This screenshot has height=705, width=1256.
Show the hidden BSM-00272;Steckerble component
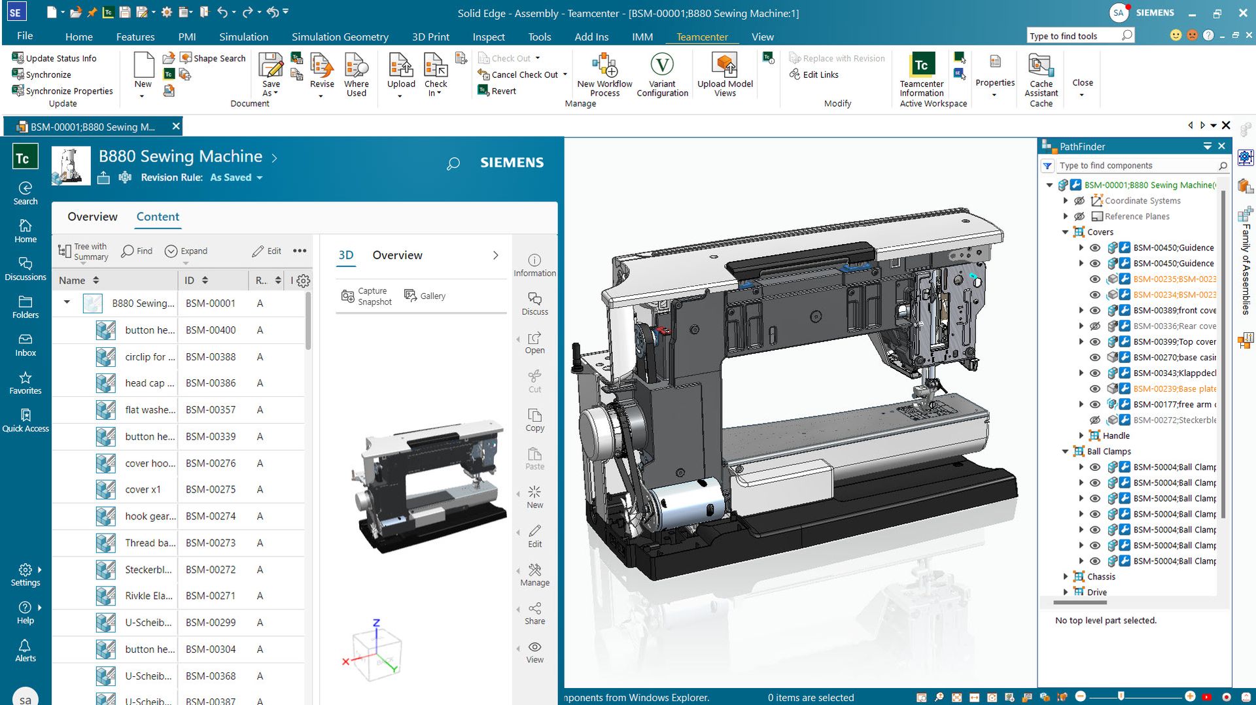(1096, 420)
